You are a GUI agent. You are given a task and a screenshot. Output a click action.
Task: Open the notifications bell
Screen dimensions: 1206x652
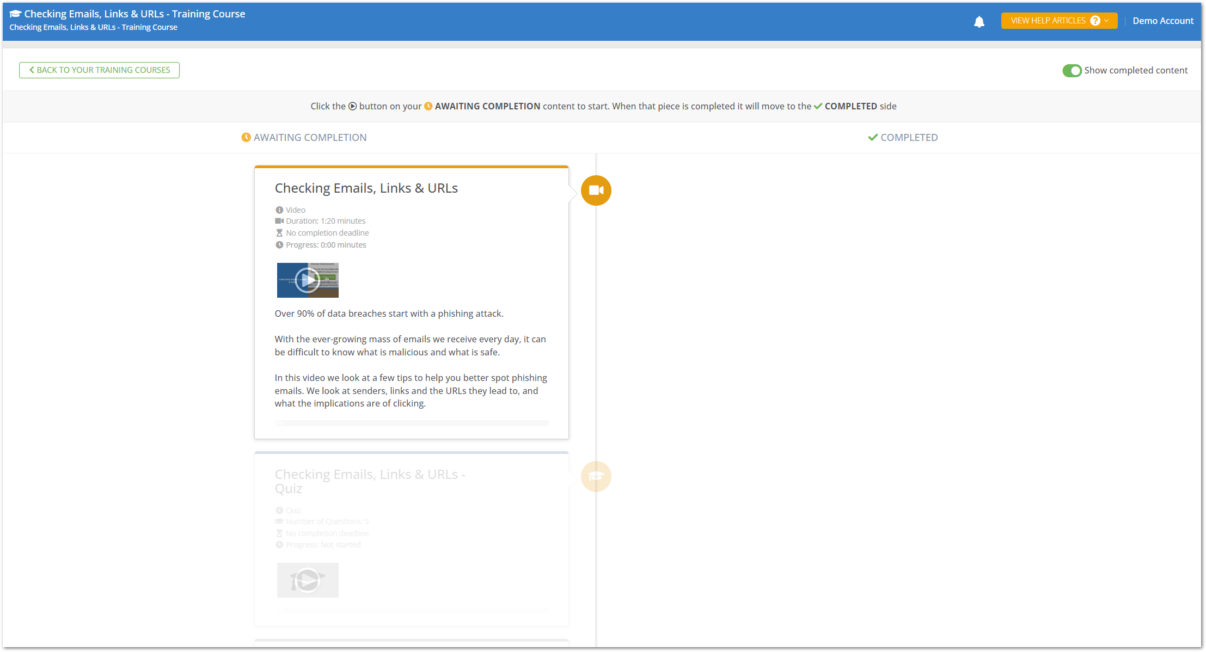point(979,22)
